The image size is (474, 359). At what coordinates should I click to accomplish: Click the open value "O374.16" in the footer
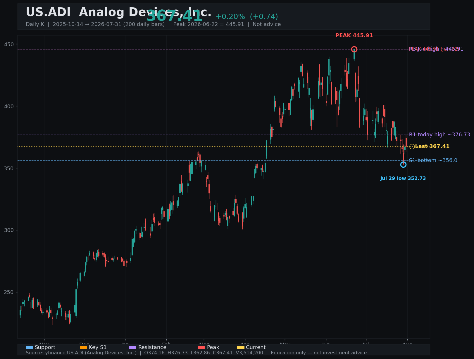(155, 353)
